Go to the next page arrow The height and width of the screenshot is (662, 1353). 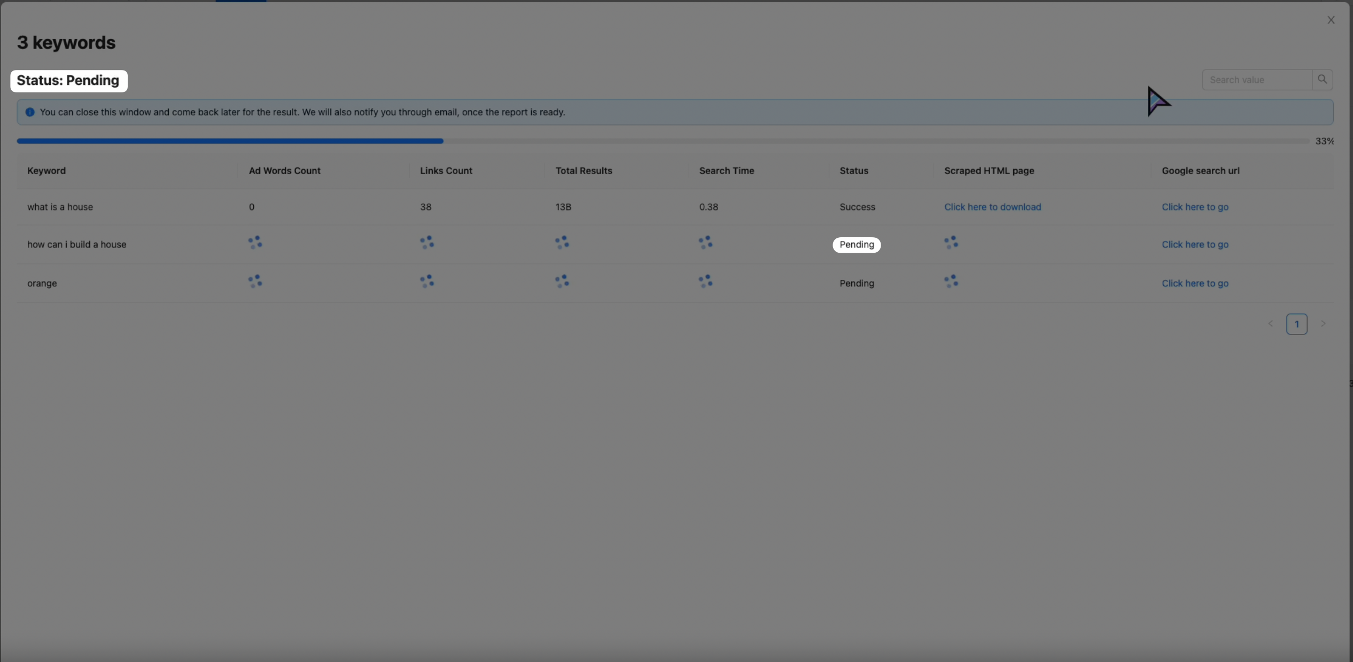coord(1323,324)
